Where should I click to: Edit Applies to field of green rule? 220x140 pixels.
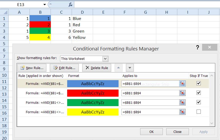(150, 102)
